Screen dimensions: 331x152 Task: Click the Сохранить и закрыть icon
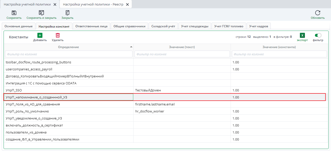(41, 13)
